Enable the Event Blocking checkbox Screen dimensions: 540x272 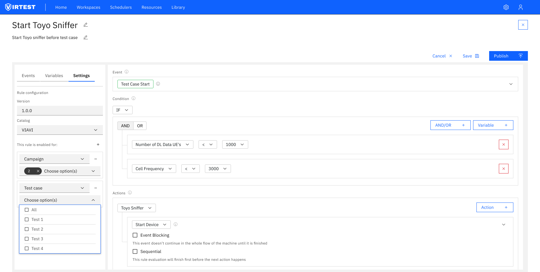coord(135,235)
